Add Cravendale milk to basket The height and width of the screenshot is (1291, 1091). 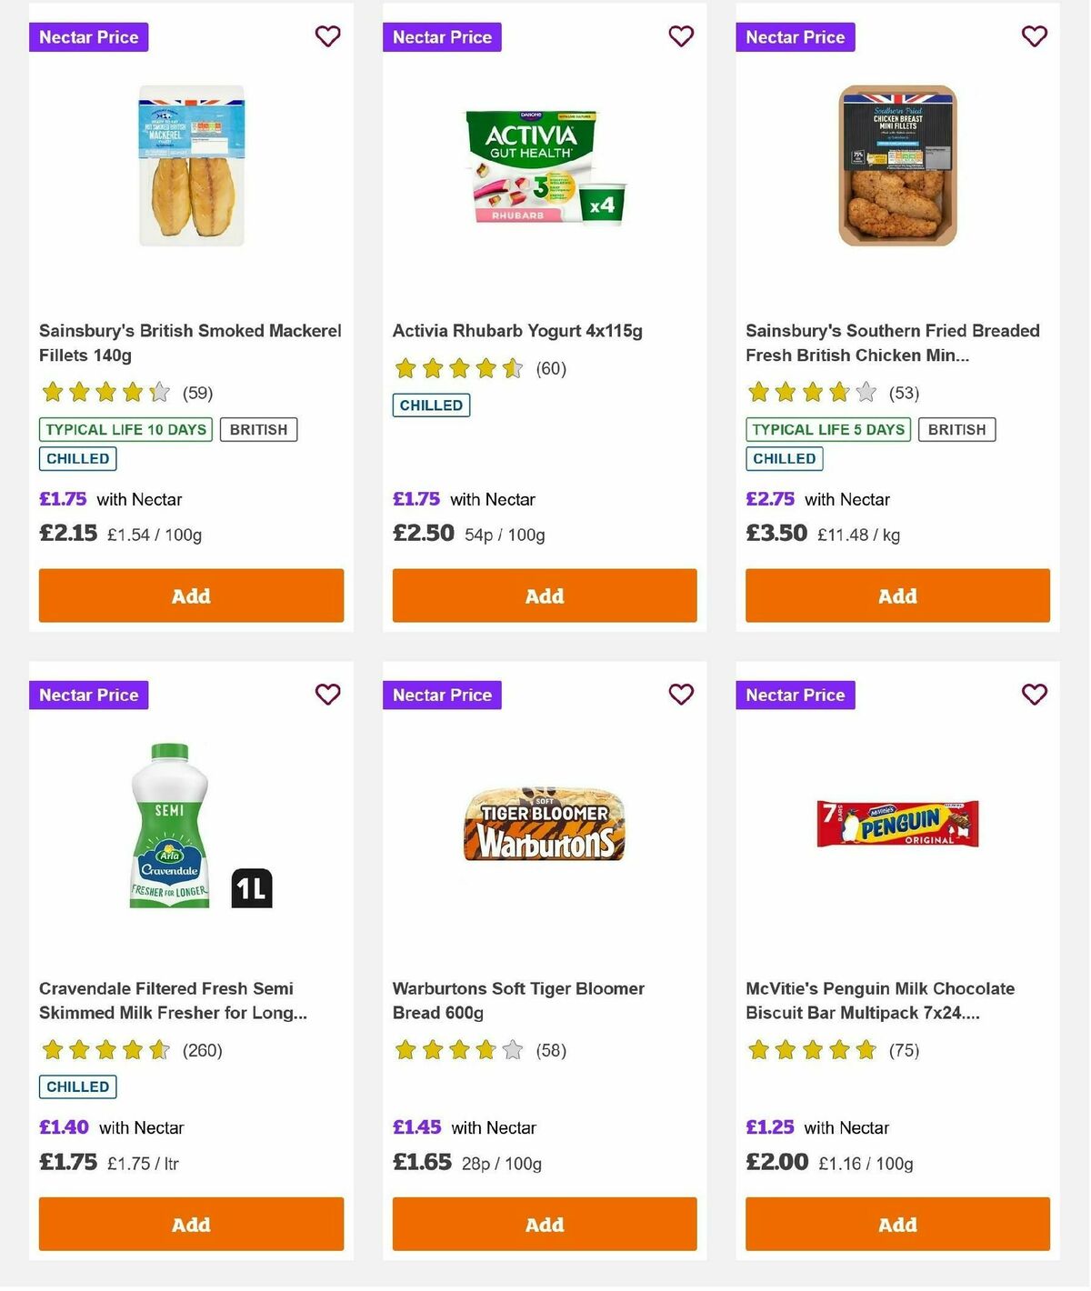(x=190, y=1224)
